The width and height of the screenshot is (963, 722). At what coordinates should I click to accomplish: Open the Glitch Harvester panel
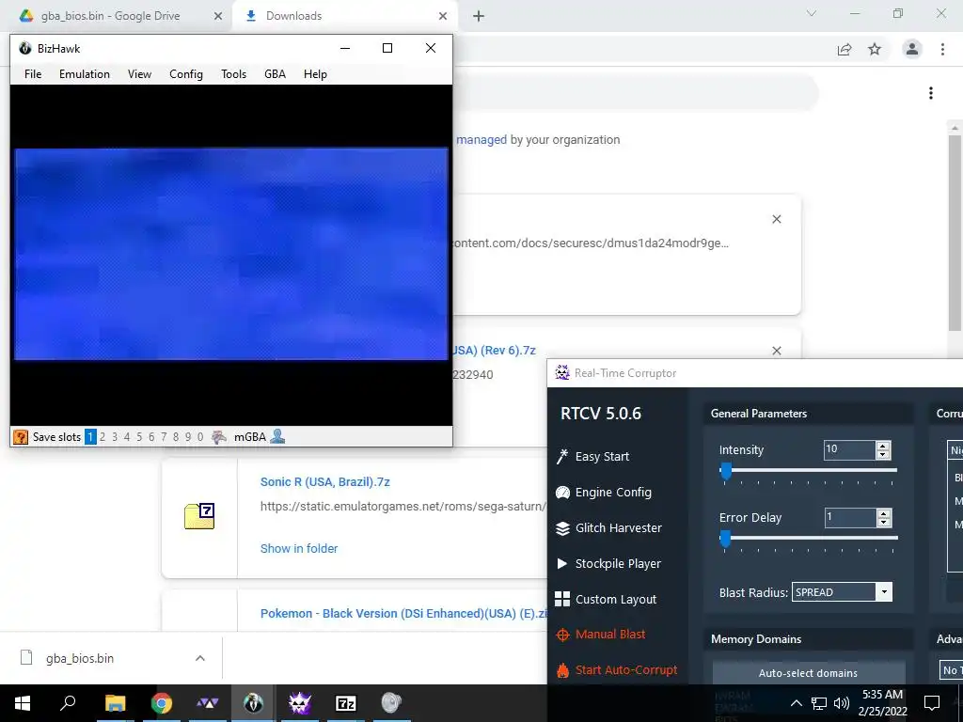(608, 528)
